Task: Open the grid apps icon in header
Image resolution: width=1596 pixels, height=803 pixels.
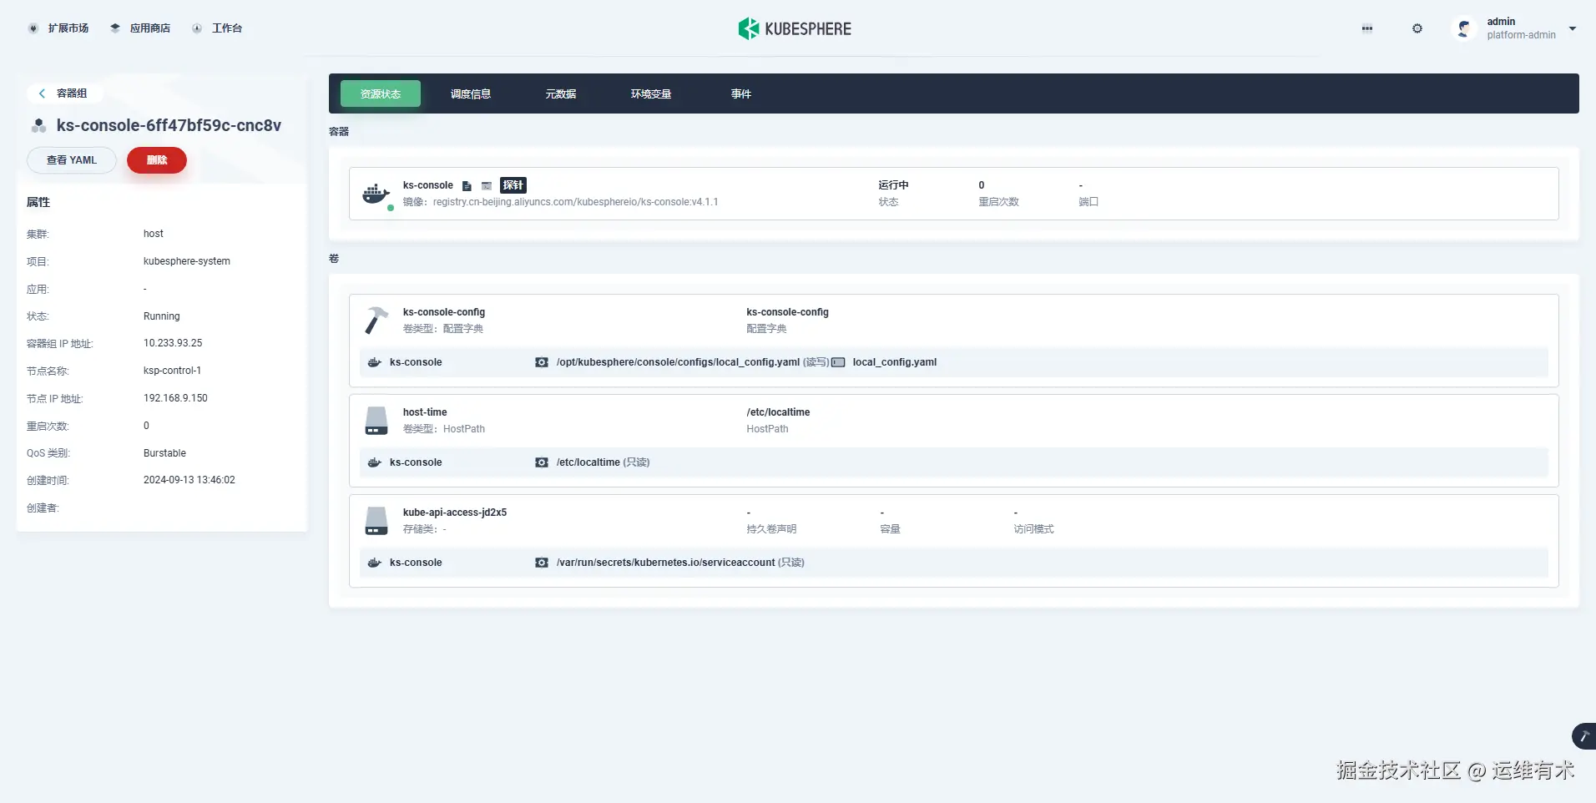Action: coord(1367,28)
